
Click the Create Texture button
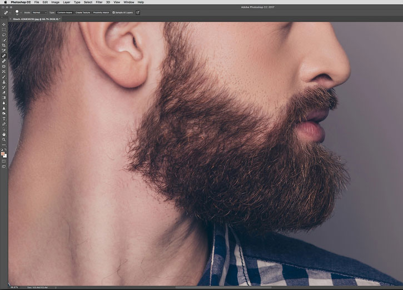(82, 13)
